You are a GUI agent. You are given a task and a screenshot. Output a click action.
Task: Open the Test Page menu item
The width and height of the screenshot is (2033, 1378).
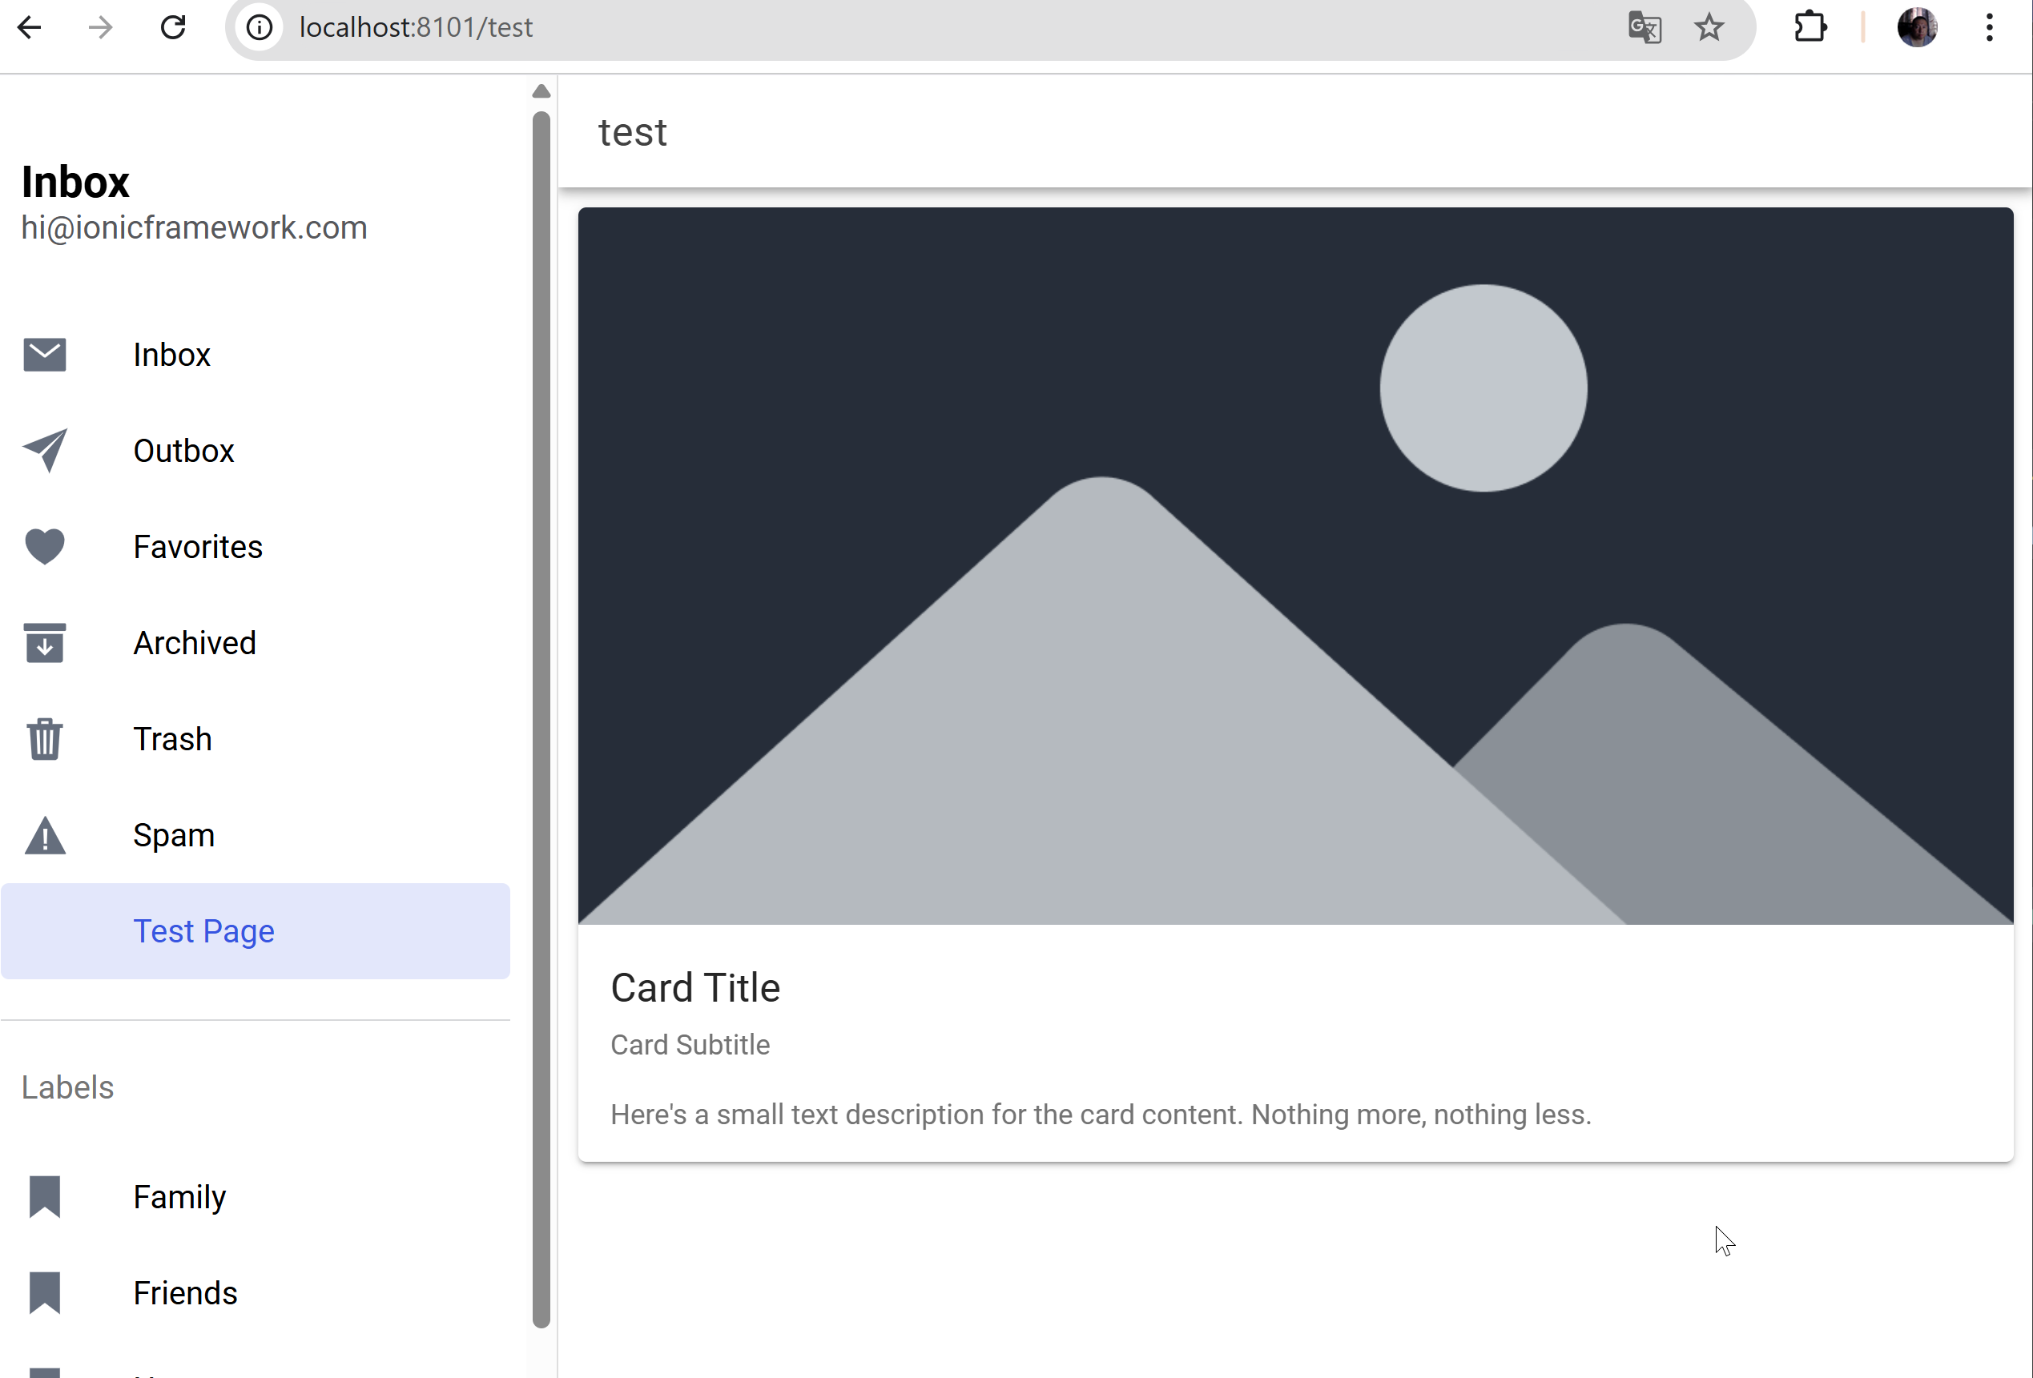coord(203,931)
